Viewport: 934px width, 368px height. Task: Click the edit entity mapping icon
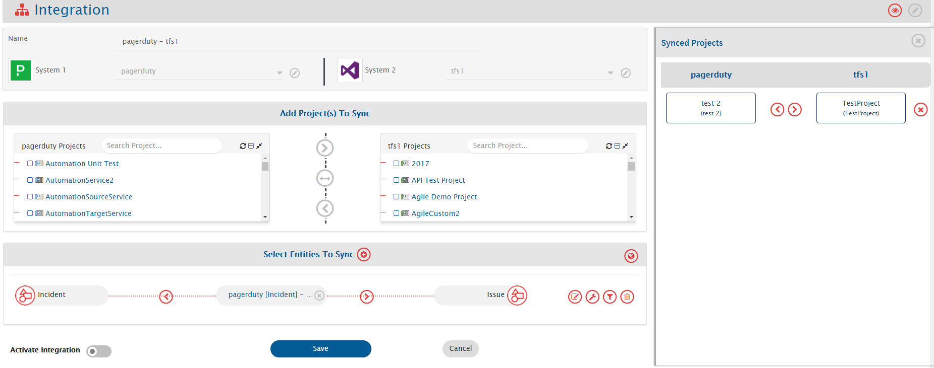pos(575,297)
